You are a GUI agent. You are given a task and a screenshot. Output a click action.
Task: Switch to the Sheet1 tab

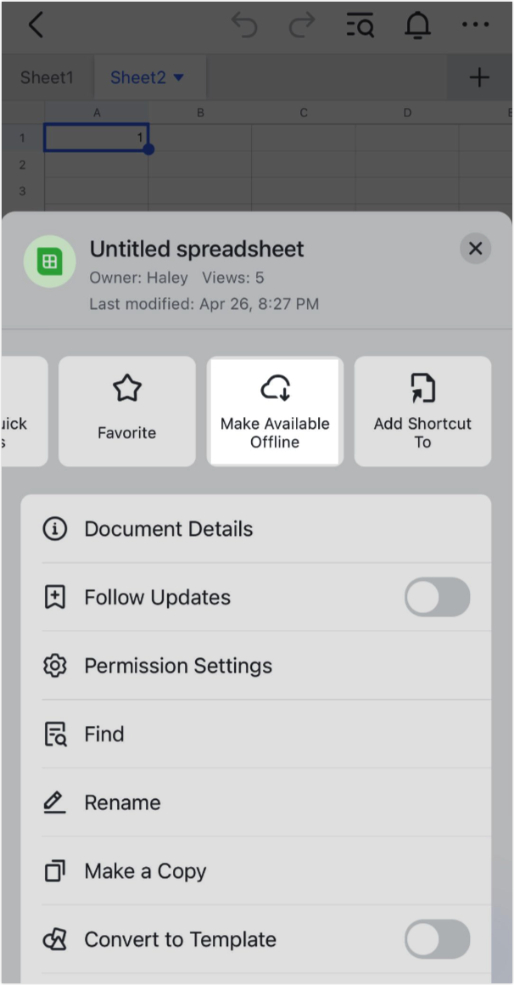(x=47, y=77)
